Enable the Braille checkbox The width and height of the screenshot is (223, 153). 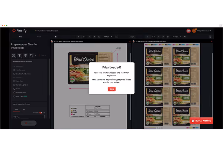point(14,89)
